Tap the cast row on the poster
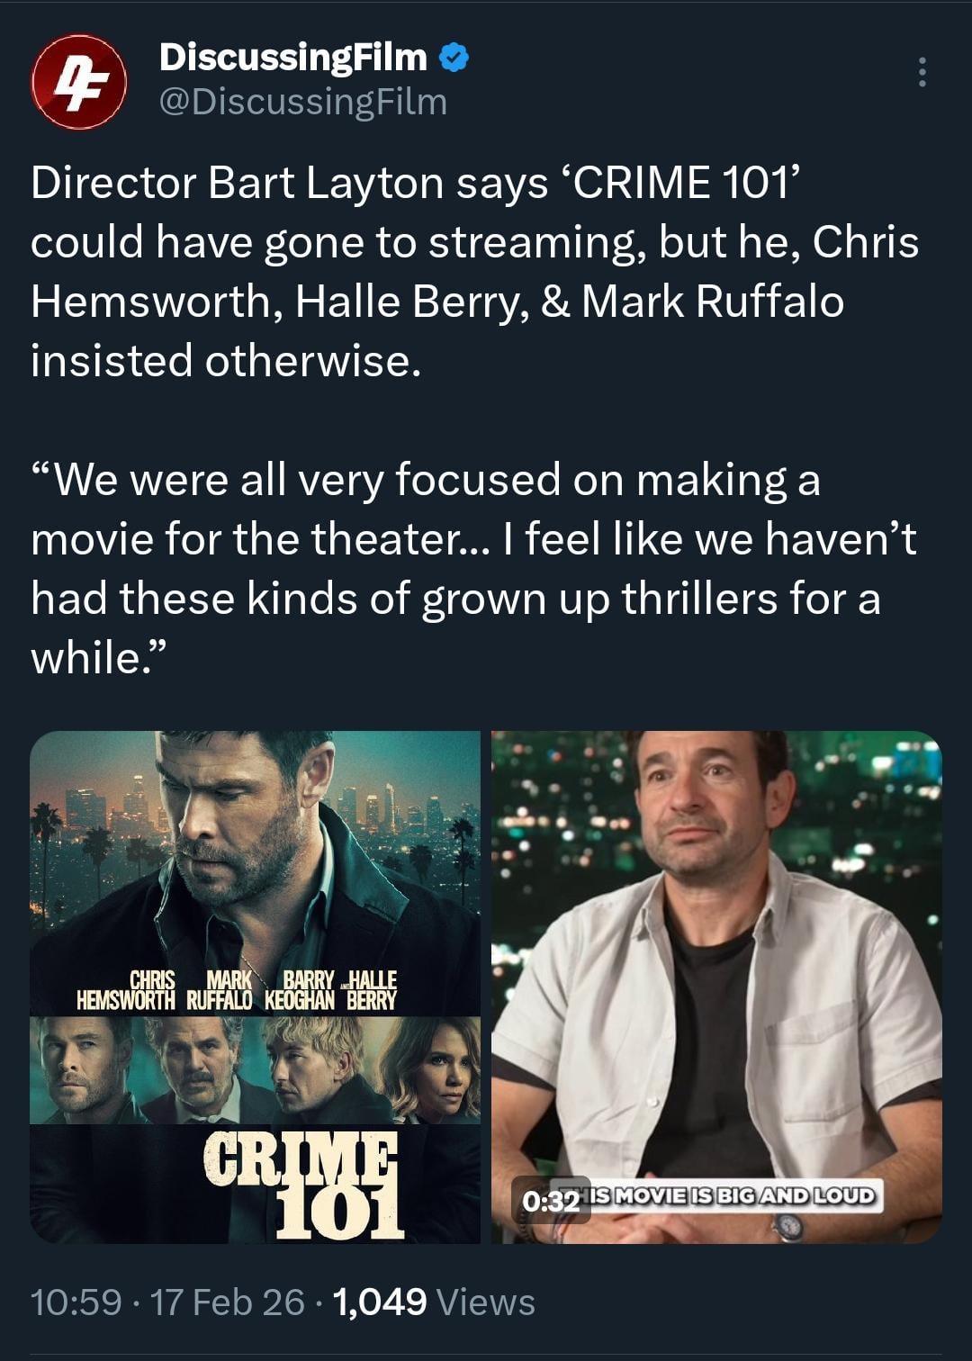Screen dimensions: 972x1361 255,1070
